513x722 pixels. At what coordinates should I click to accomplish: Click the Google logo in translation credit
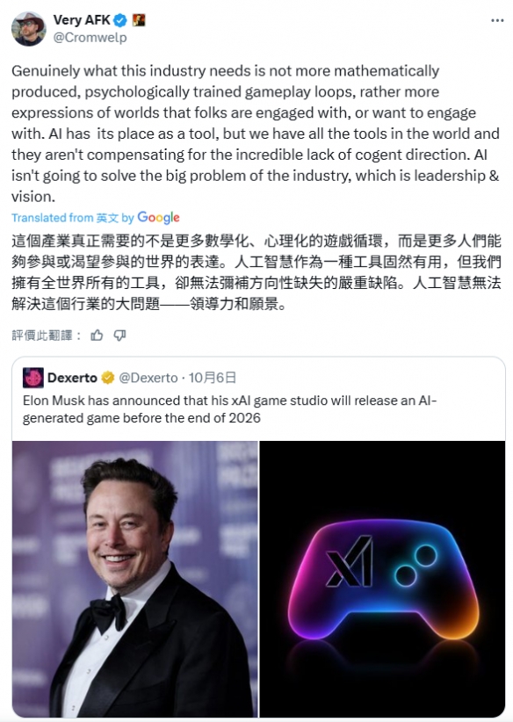click(158, 217)
